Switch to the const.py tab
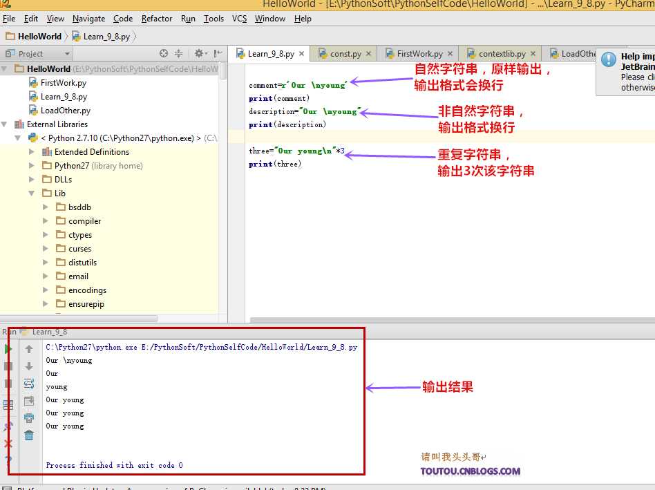The image size is (655, 490). coord(342,53)
